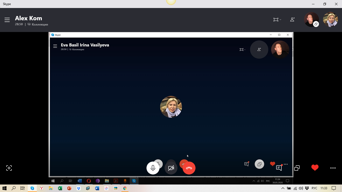342x192 pixels.
Task: Open Excel from the Windows taskbar
Action: pyautogui.click(x=60, y=188)
